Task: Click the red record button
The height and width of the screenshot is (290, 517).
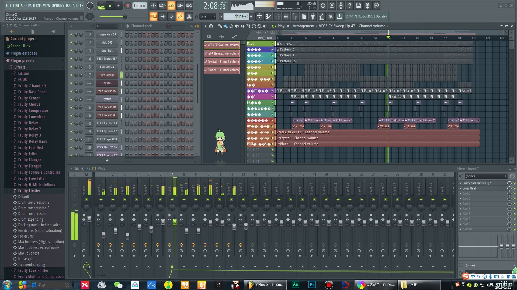Action: coord(128,6)
